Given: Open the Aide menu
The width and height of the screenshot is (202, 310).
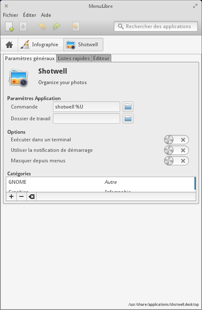Looking at the screenshot, I should click(x=46, y=15).
